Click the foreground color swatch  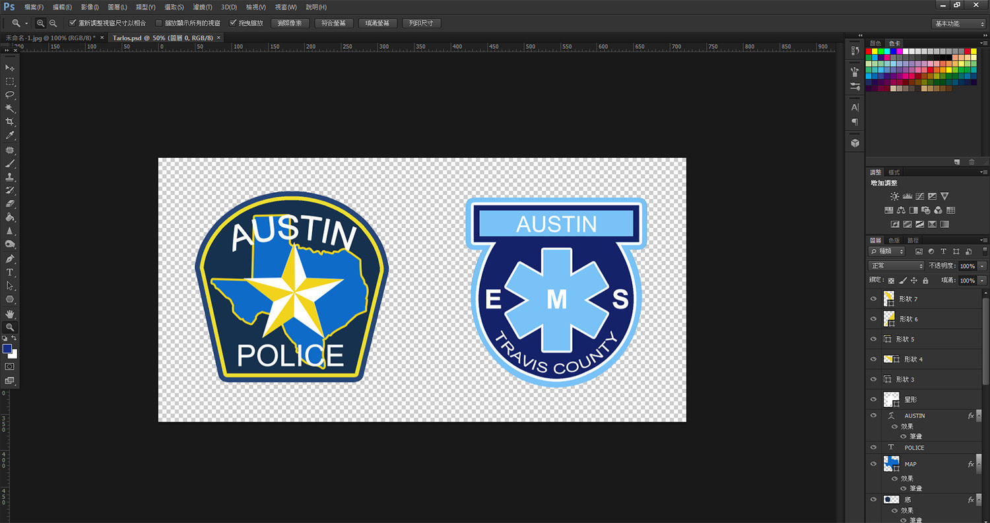tap(7, 349)
